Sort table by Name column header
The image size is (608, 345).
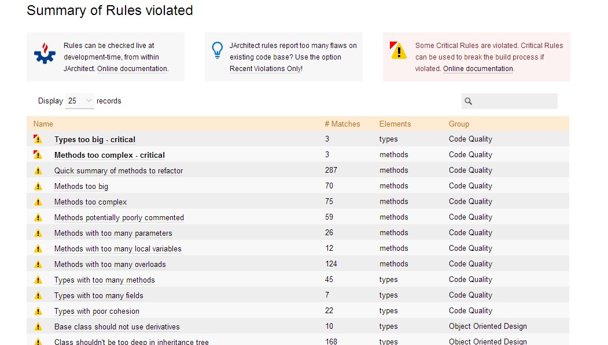[x=43, y=124]
